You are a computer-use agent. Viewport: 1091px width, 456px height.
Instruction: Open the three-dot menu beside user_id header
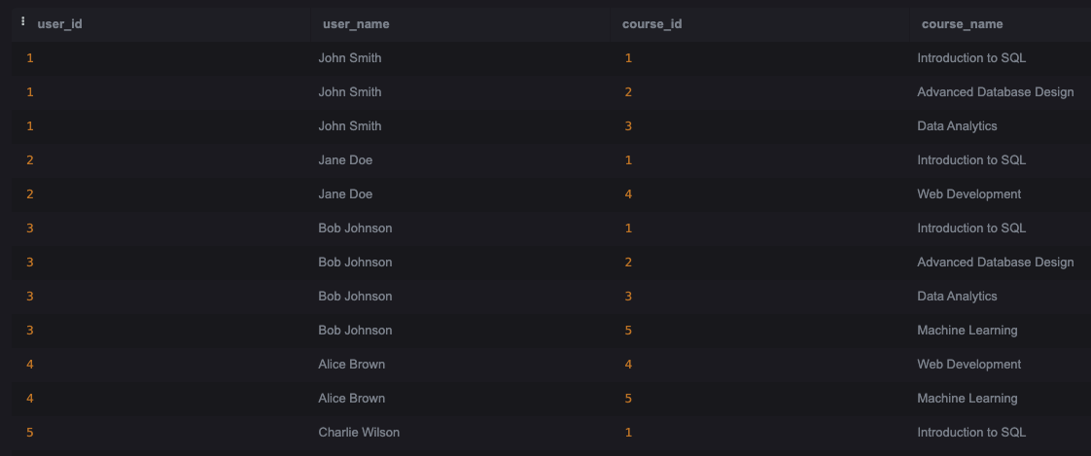[x=23, y=22]
